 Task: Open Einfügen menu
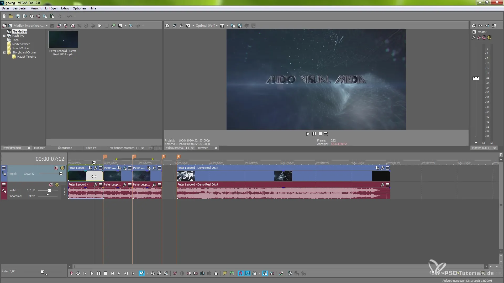(51, 8)
